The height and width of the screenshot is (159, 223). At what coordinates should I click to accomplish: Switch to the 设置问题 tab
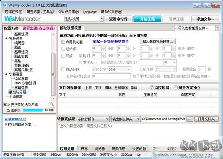[x=139, y=149]
